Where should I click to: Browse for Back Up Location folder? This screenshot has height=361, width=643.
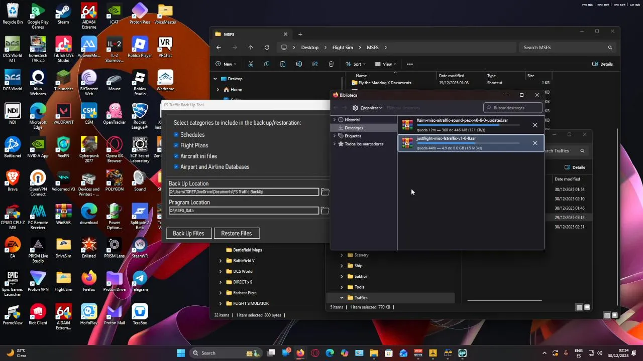(x=325, y=192)
